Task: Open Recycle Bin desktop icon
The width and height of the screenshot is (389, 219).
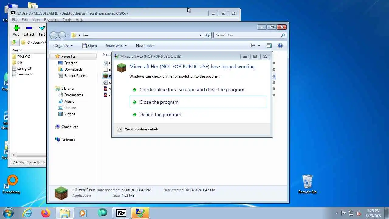Action: (308, 184)
